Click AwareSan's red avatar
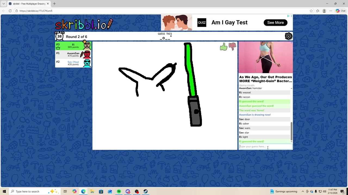Viewport: 348px width, 195px height. 87,54
